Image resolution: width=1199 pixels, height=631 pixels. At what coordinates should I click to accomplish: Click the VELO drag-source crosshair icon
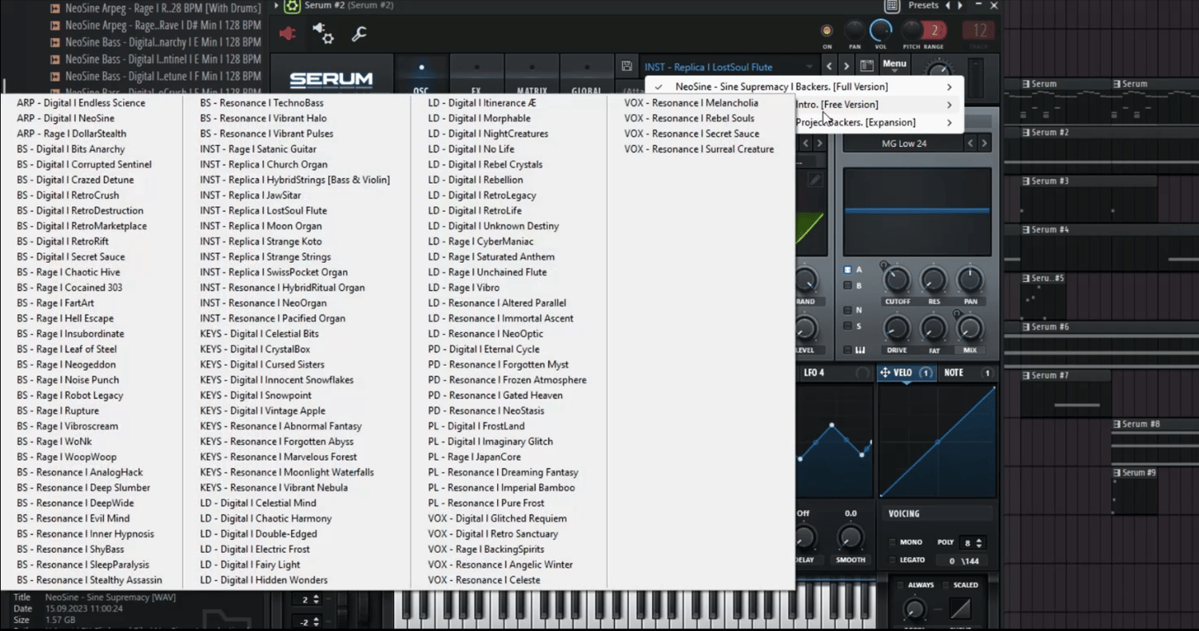click(x=885, y=373)
